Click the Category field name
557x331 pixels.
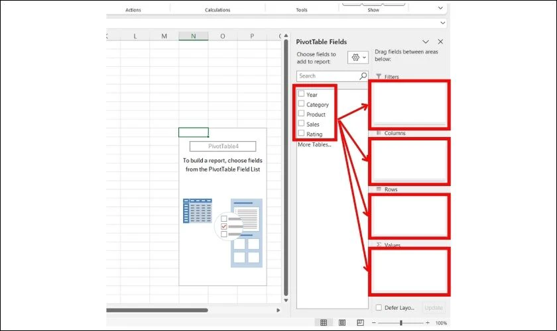(318, 105)
